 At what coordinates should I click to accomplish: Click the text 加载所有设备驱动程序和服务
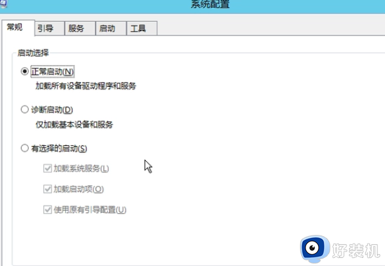[x=86, y=86]
